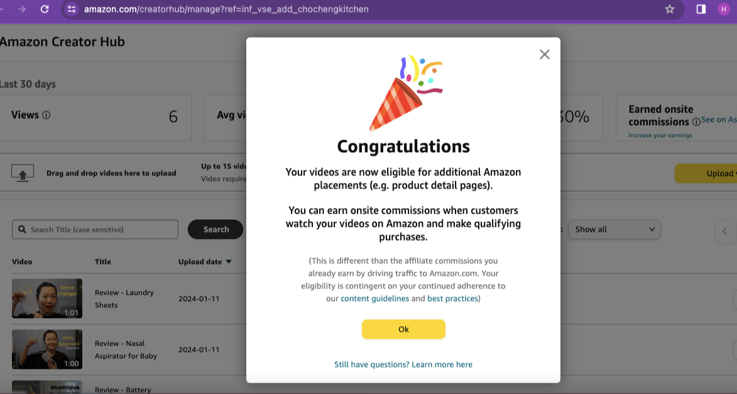The image size is (737, 394).
Task: Open the Laundry Sheets video thumbnail
Action: [47, 298]
